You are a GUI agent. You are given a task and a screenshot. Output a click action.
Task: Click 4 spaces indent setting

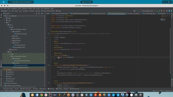click(167, 91)
